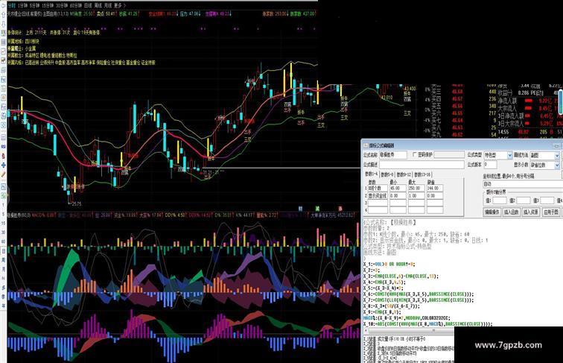Click the 所属地域 region info line

point(23,41)
